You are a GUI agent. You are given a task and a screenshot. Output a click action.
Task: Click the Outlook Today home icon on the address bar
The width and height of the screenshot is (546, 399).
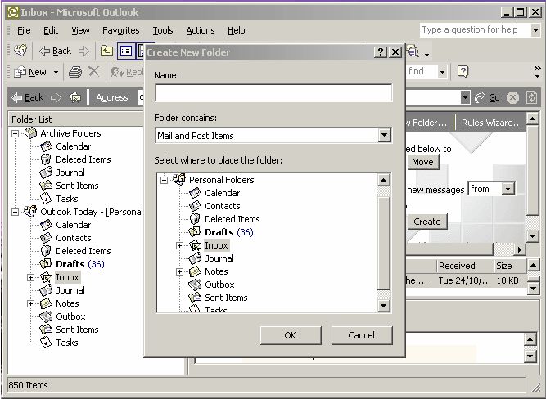click(x=74, y=98)
